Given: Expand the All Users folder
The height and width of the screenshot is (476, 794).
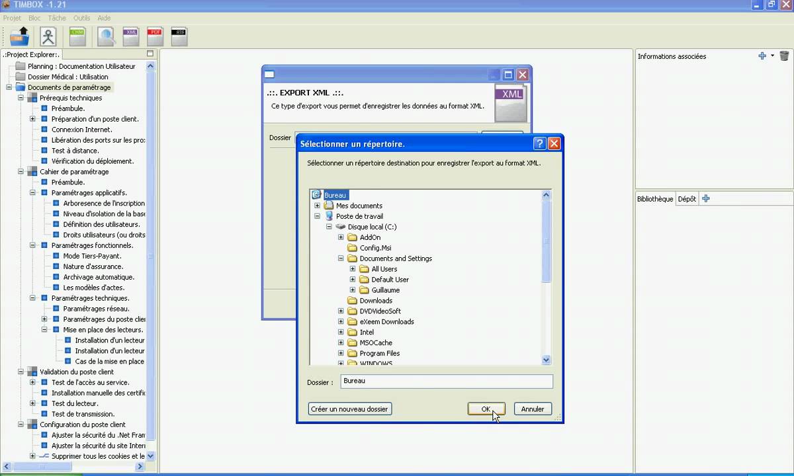Looking at the screenshot, I should [x=353, y=269].
